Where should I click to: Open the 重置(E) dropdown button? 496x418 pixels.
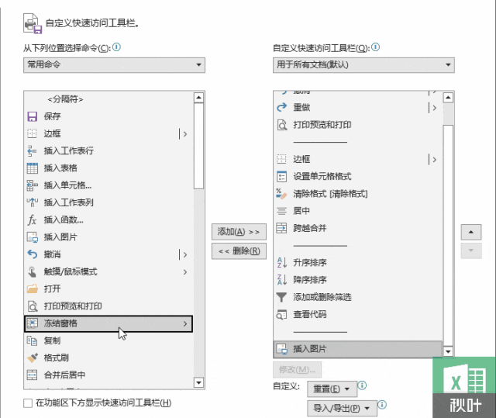332,389
